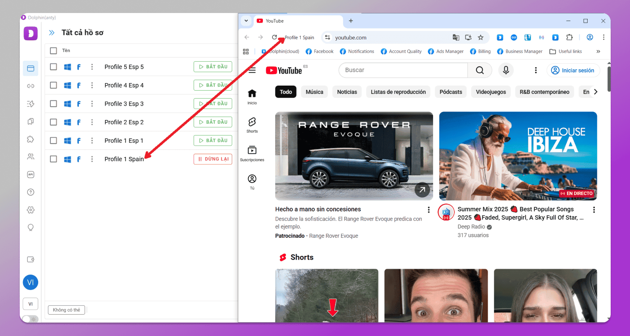
Task: Open the API icon in Dolphin sidebar
Action: (31, 175)
